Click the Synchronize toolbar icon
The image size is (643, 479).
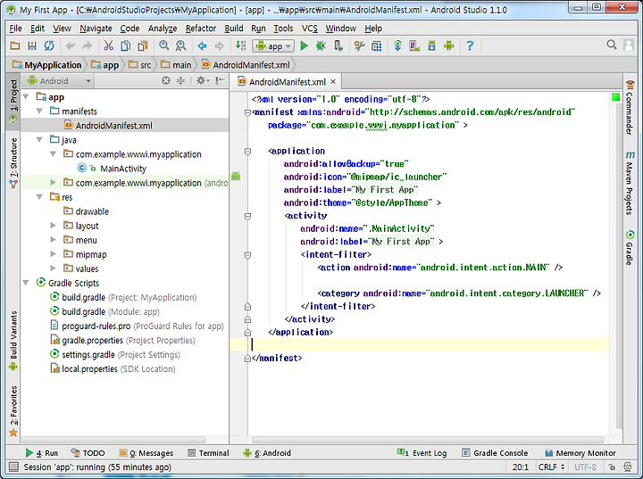(x=49, y=45)
